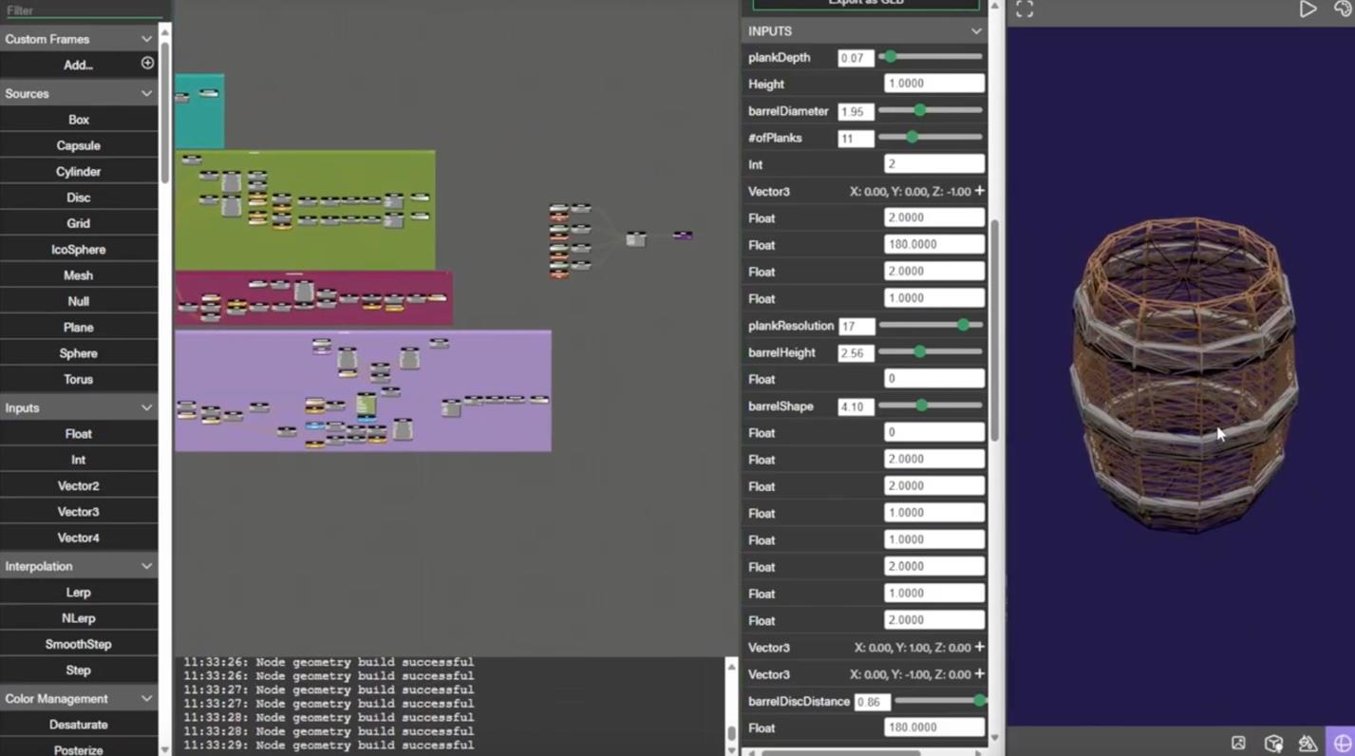Screen dimensions: 1355x756
Task: Select the Torus source node
Action: click(x=78, y=379)
